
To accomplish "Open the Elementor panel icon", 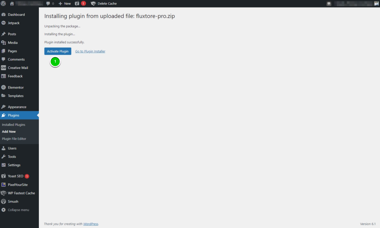I will coord(4,87).
